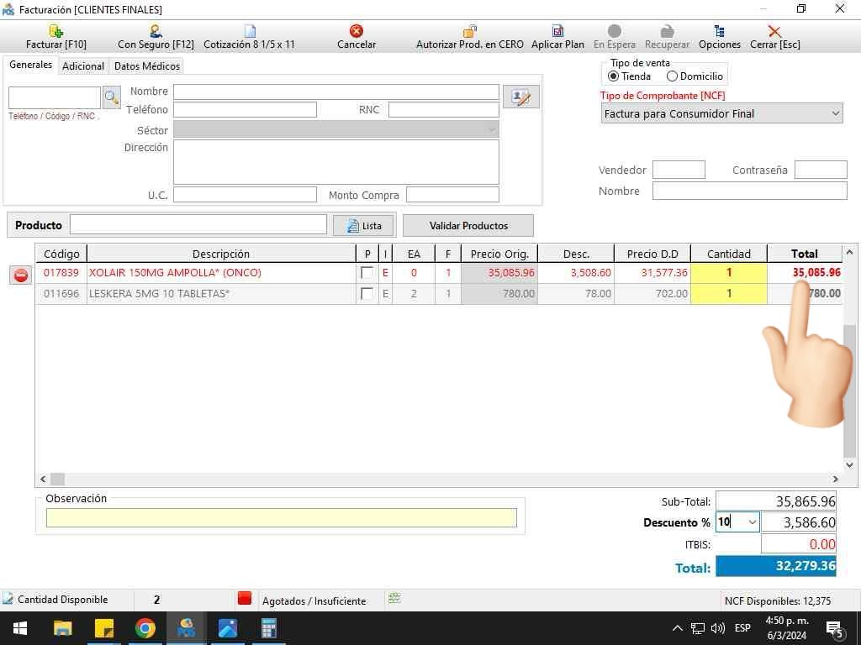Open the Descuento % dropdown
The image size is (861, 645).
752,522
